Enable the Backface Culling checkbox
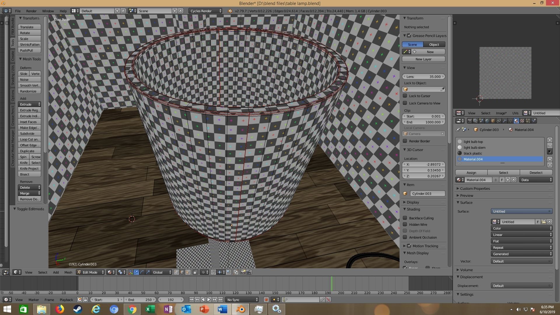Viewport: 560px width, 315px height. [x=405, y=218]
